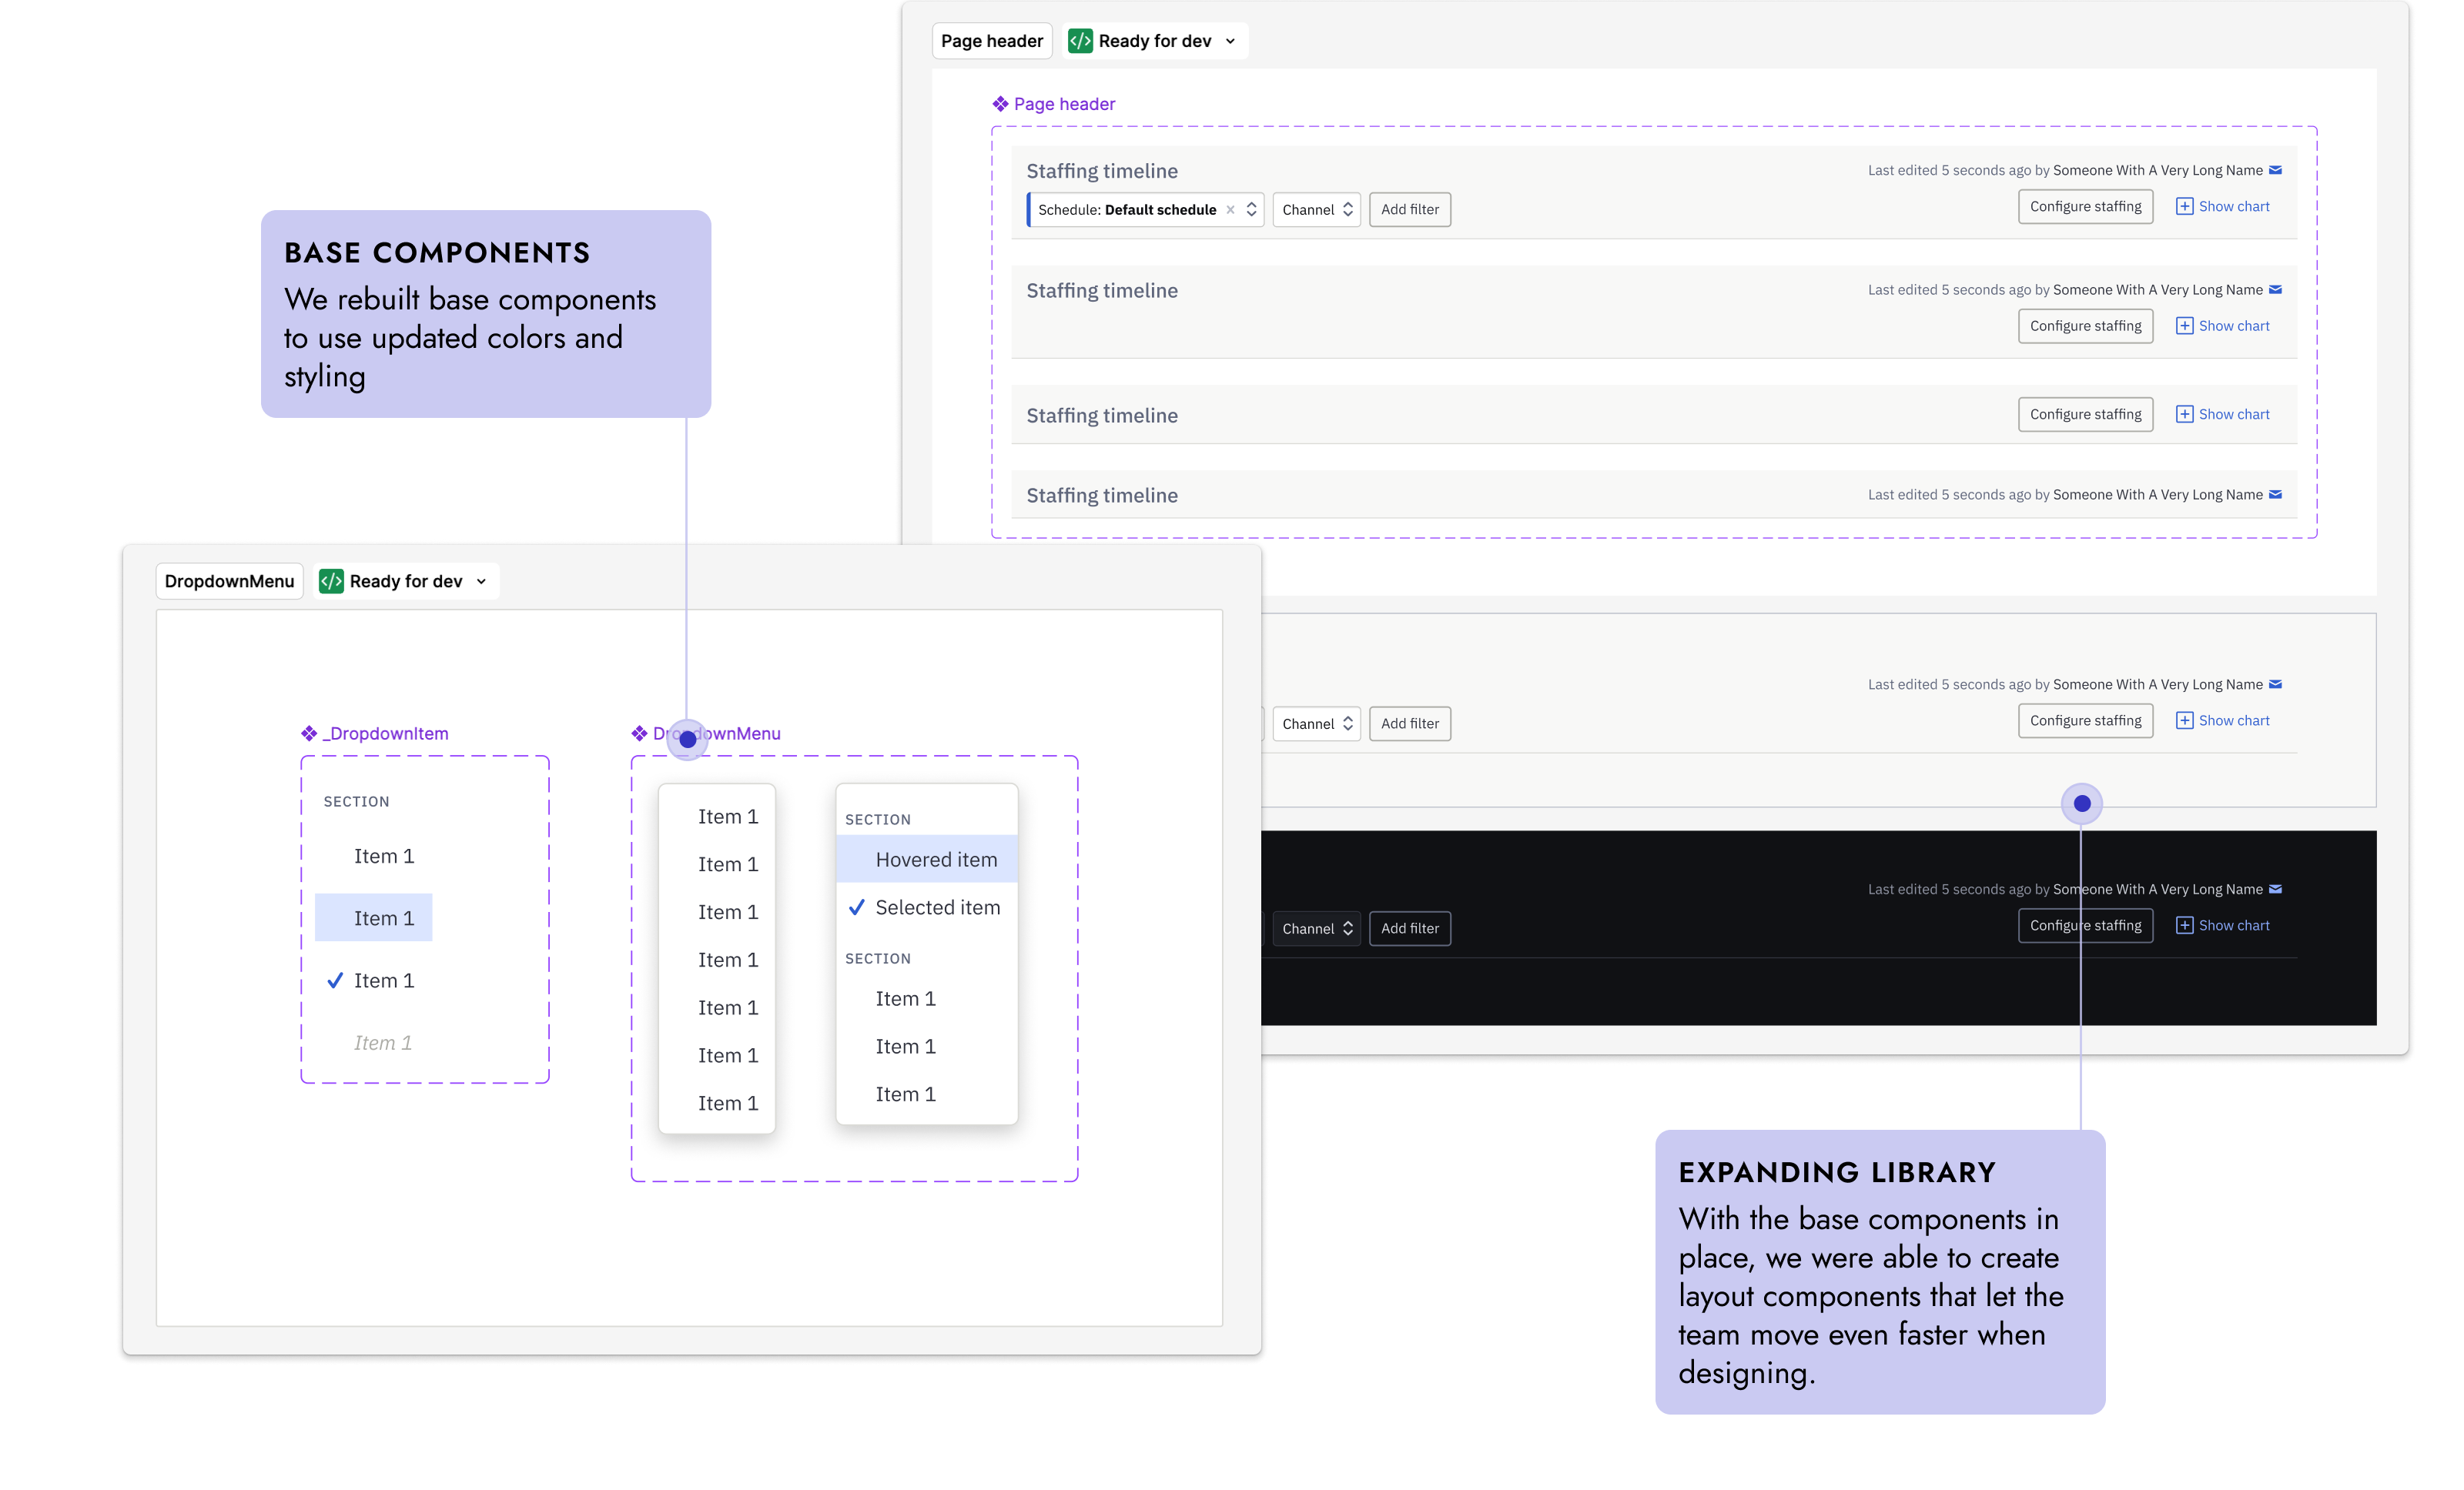Screen dimensions: 2464x1490
Task: Click the highlighted Item 1 in _DropdownItem
Action: coord(374,917)
